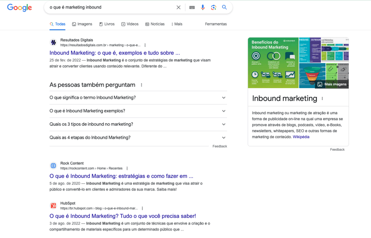Click the Google logo
The height and width of the screenshot is (238, 371).
click(20, 8)
